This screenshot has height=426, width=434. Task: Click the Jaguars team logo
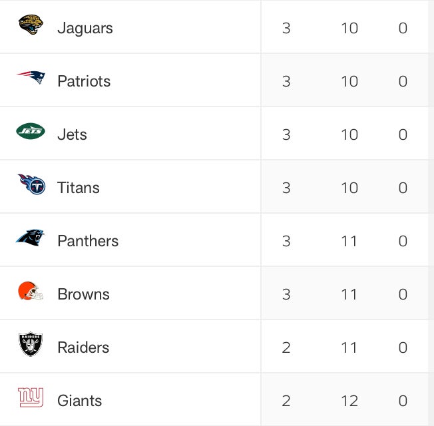[x=31, y=26]
